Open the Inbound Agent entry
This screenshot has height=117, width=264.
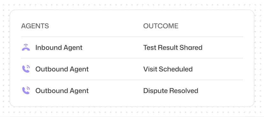click(59, 48)
